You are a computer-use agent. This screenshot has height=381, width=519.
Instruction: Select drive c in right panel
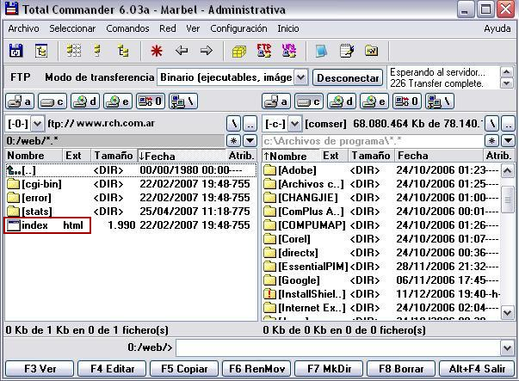pyautogui.click(x=308, y=101)
